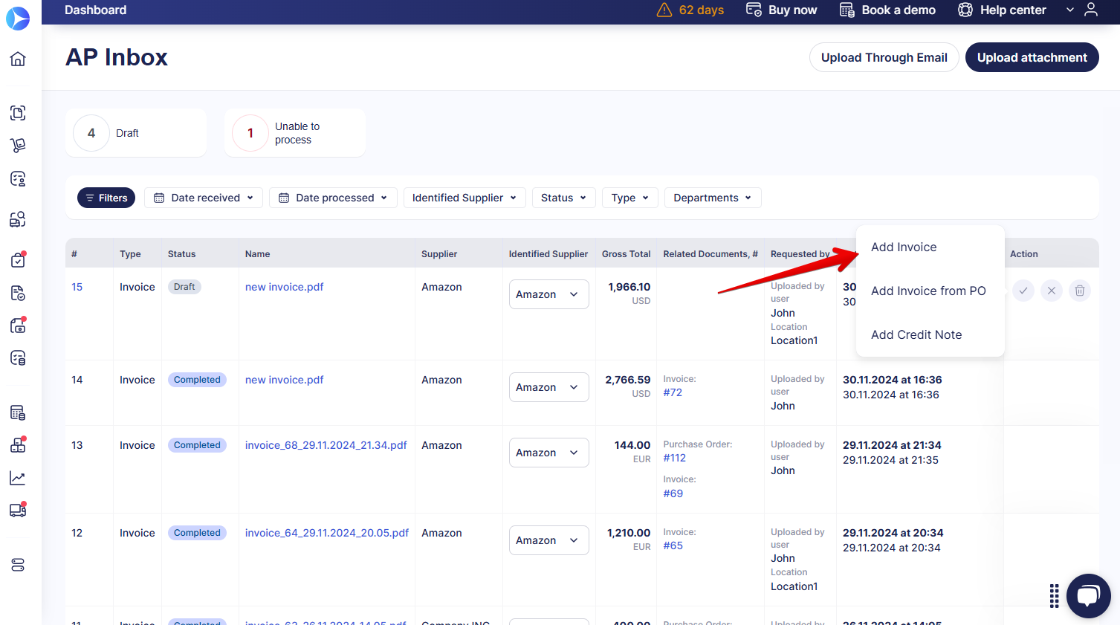The width and height of the screenshot is (1120, 625).
Task: Approve invoice 15 with the checkmark icon
Action: click(1023, 291)
